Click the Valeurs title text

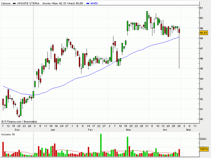pyautogui.click(x=5, y=3)
